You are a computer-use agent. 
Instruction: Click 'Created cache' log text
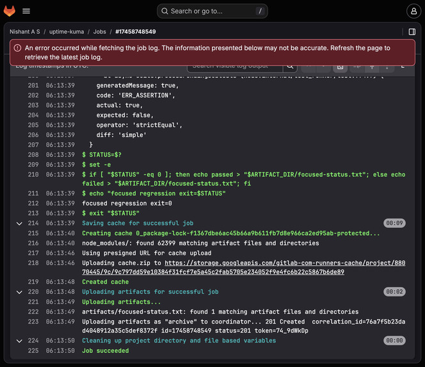point(106,282)
